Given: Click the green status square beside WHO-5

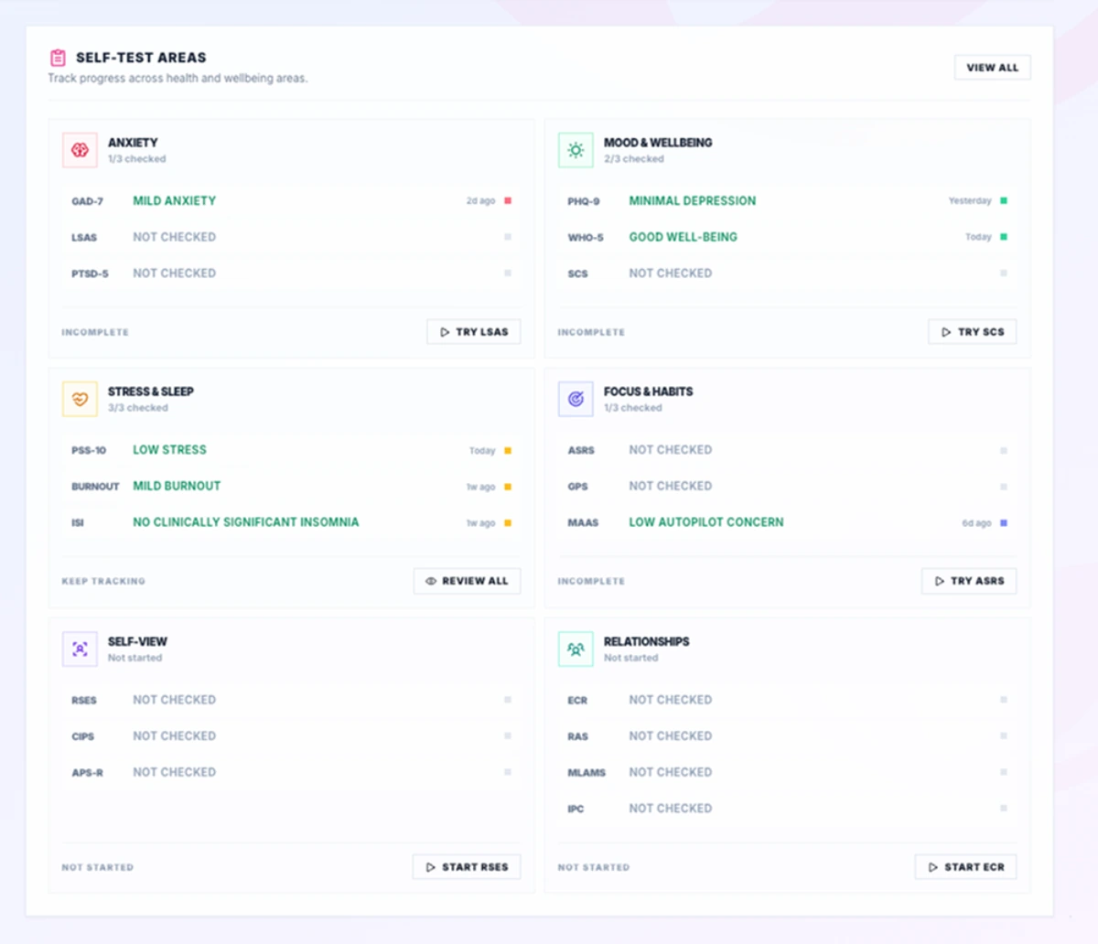Looking at the screenshot, I should (1004, 237).
